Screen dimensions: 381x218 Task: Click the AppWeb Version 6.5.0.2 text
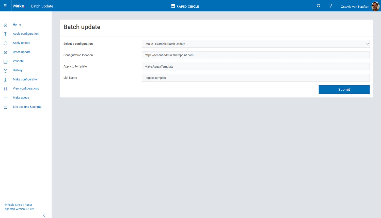pos(19,209)
